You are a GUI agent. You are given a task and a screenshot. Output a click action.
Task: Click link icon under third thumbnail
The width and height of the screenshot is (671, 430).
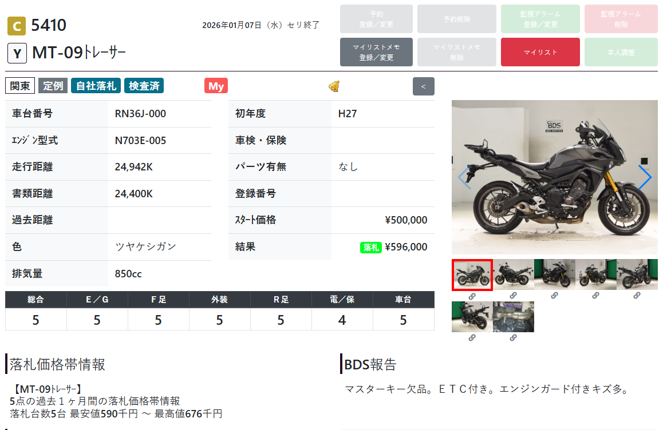pyautogui.click(x=554, y=296)
